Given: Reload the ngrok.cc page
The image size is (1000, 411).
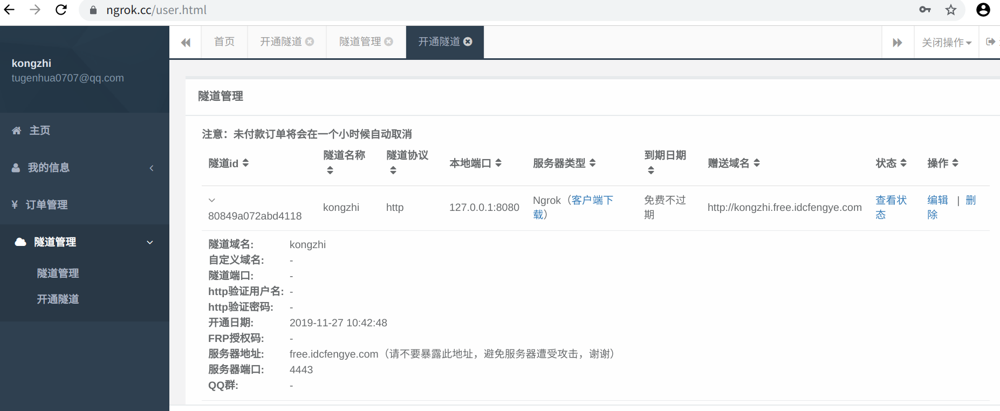Looking at the screenshot, I should point(61,10).
